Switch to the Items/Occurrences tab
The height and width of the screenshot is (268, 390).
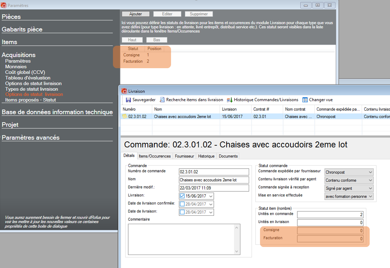point(154,156)
